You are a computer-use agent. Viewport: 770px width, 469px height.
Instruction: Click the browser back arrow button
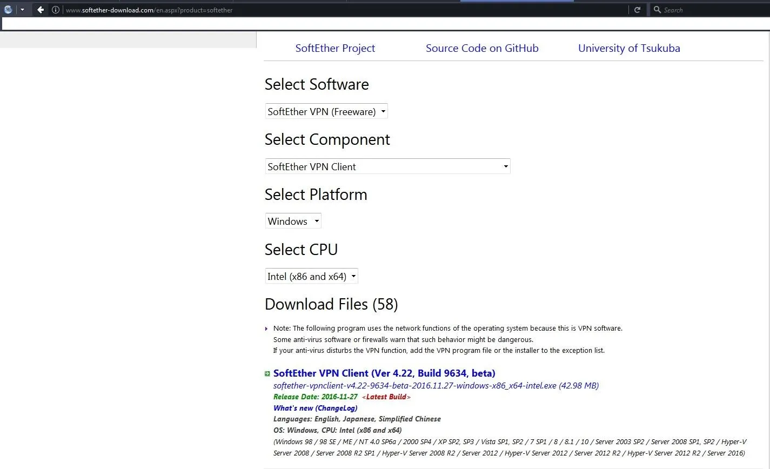(x=41, y=10)
